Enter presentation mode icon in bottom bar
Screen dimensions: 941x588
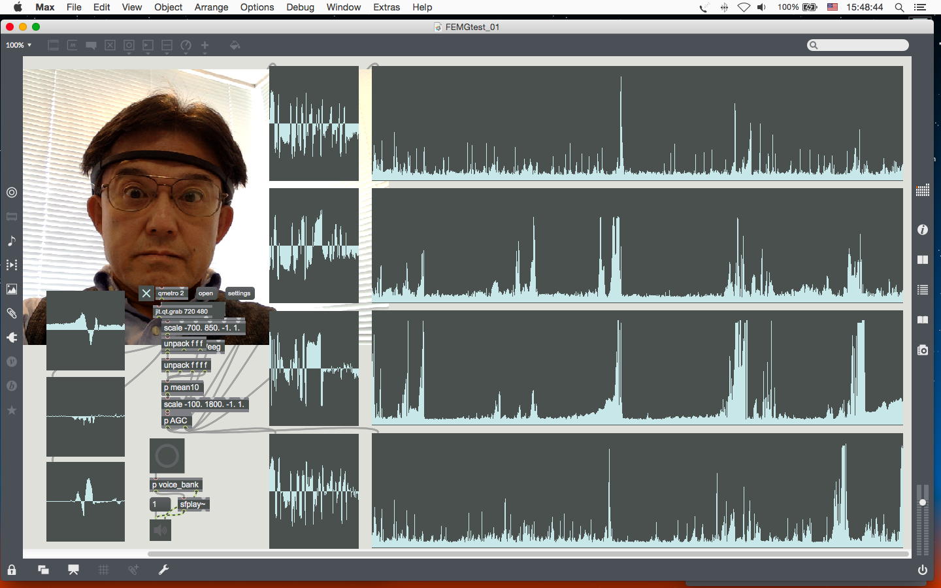tap(73, 570)
